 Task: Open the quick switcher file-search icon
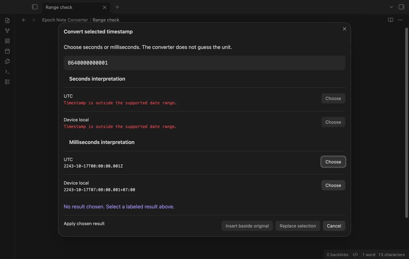click(7, 20)
